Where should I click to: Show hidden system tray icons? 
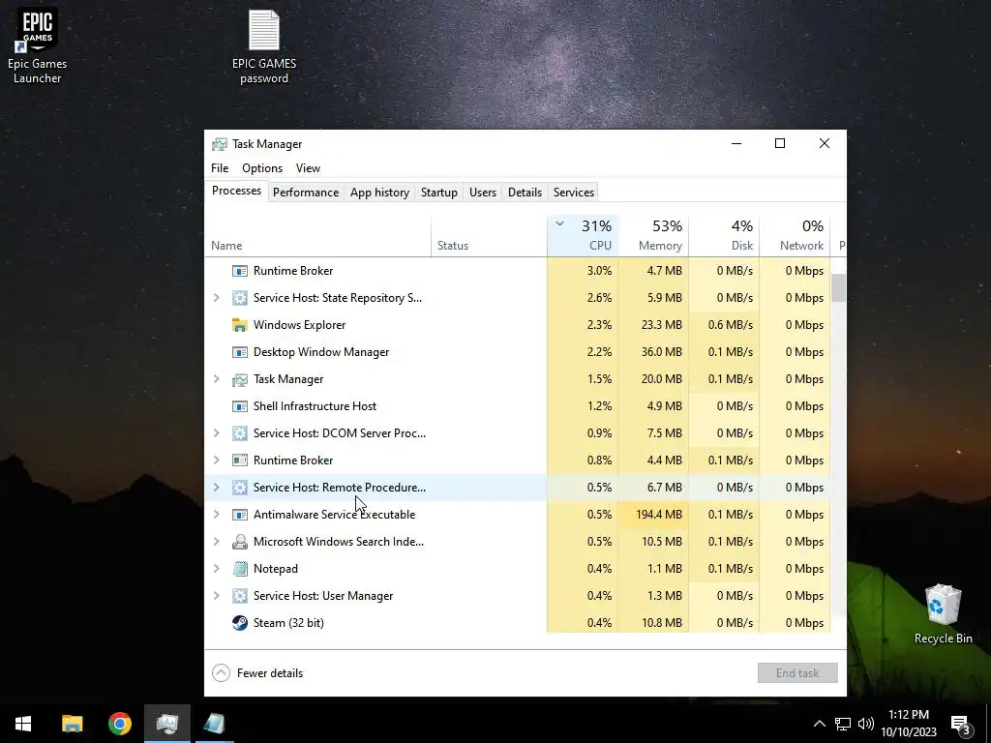click(819, 724)
